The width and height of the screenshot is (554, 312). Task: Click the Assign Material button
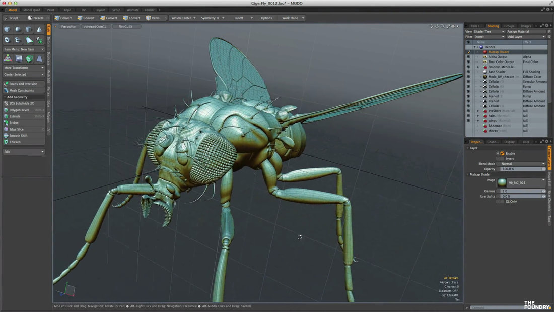[526, 31]
